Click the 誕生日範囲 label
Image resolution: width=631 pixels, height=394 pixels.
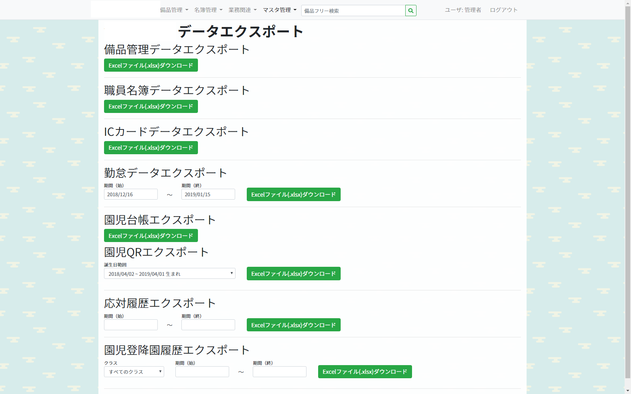coord(115,265)
